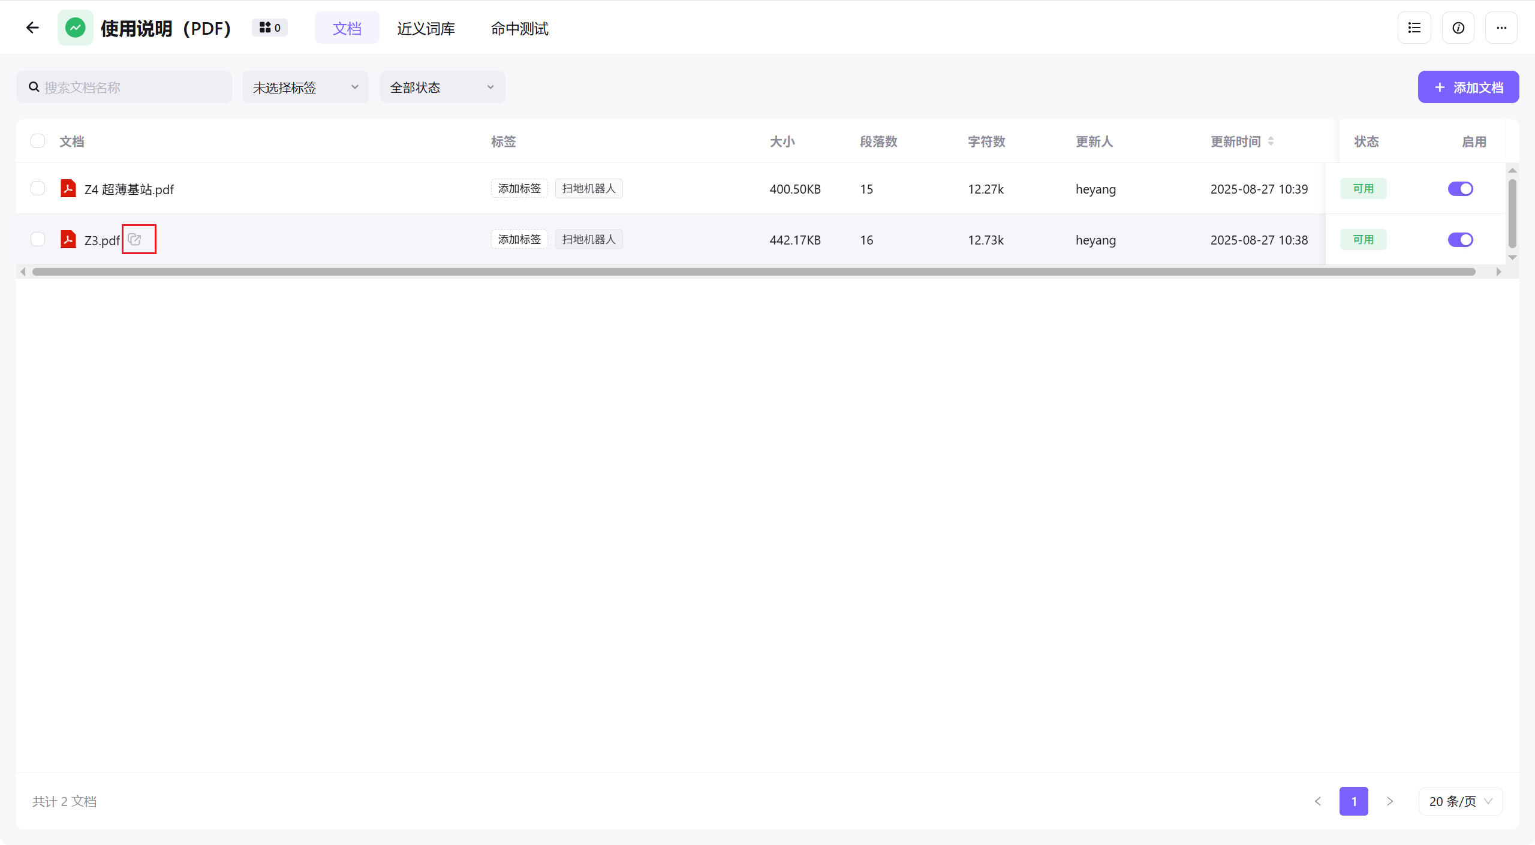This screenshot has height=845, width=1535.
Task: Tick the select-all checkbox in table header
Action: (x=38, y=141)
